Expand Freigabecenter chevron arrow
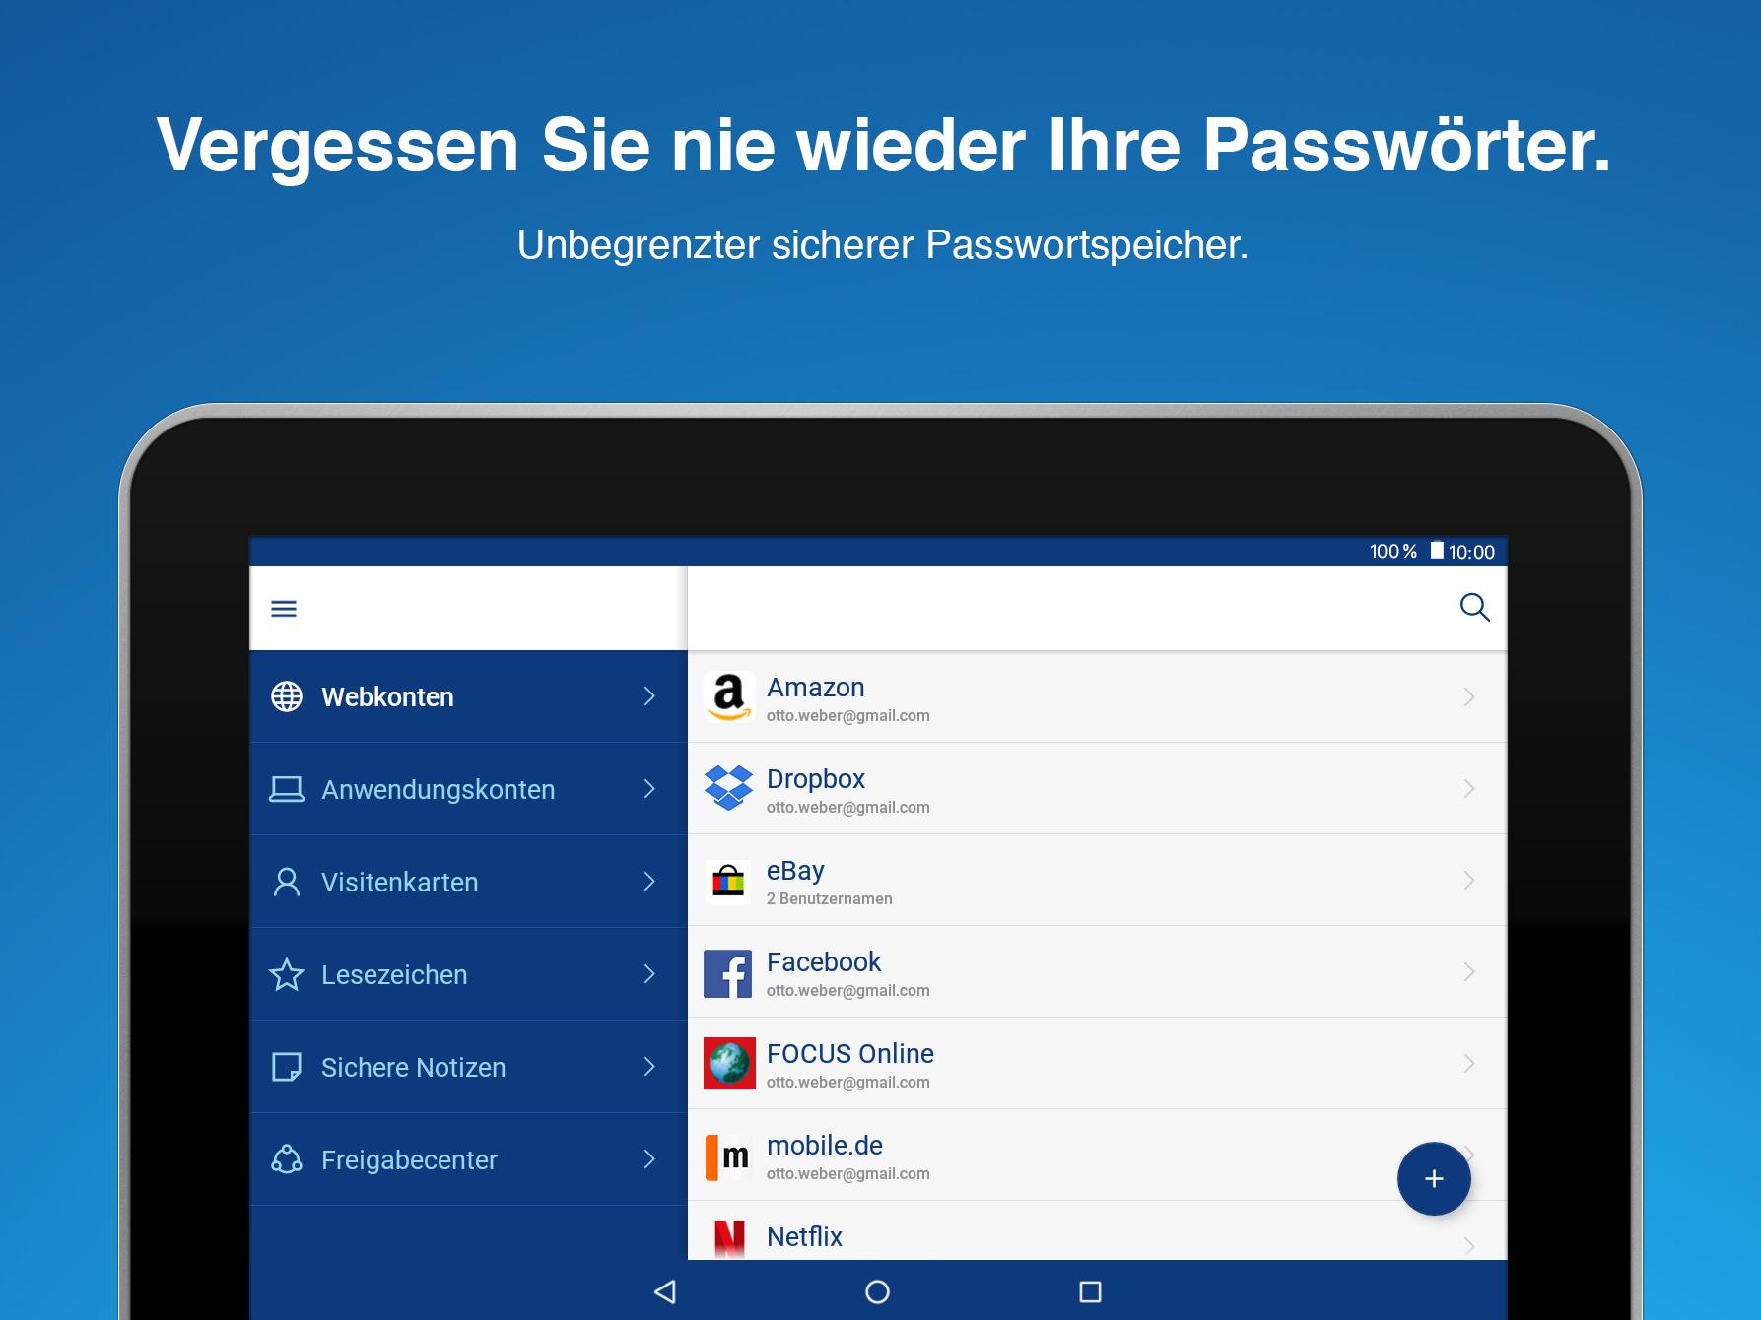Viewport: 1761px width, 1320px height. pos(649,1159)
